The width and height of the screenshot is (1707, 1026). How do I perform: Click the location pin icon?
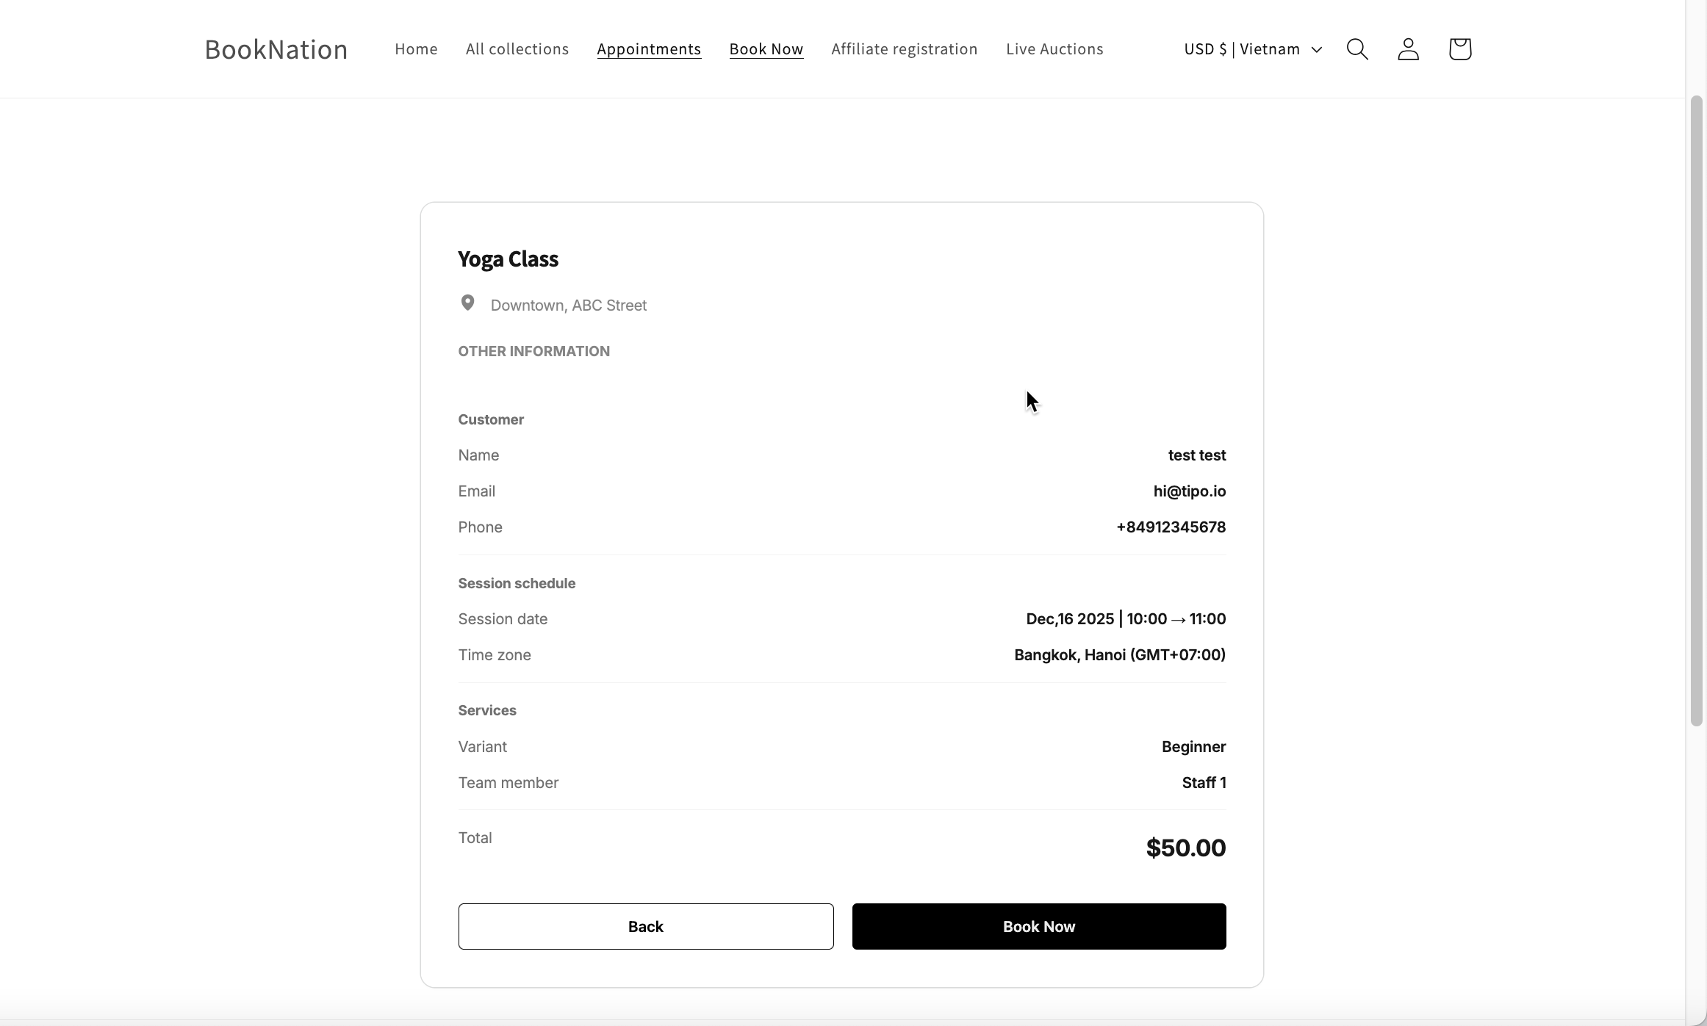467,303
